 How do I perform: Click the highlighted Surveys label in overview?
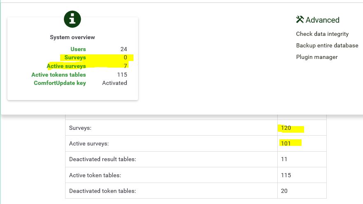click(75, 57)
